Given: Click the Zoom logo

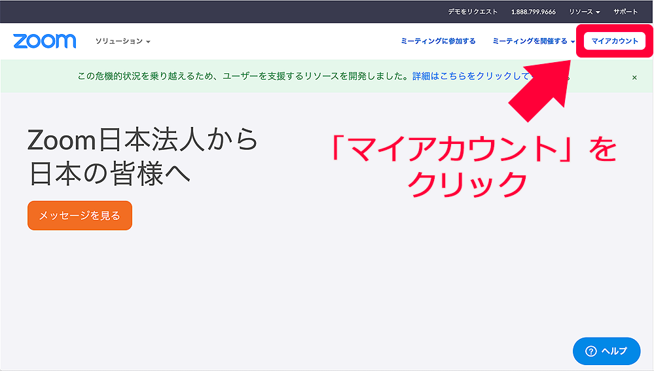Looking at the screenshot, I should click(45, 41).
